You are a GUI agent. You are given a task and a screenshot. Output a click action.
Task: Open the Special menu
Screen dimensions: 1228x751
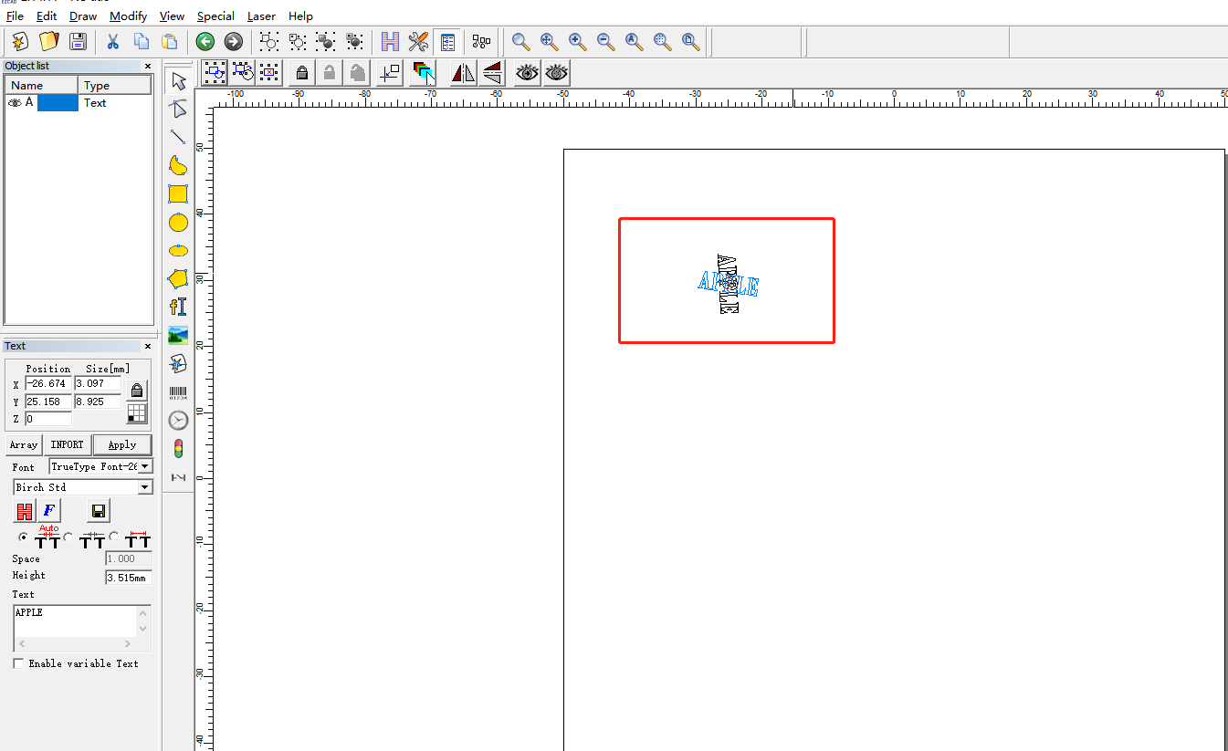tap(215, 16)
